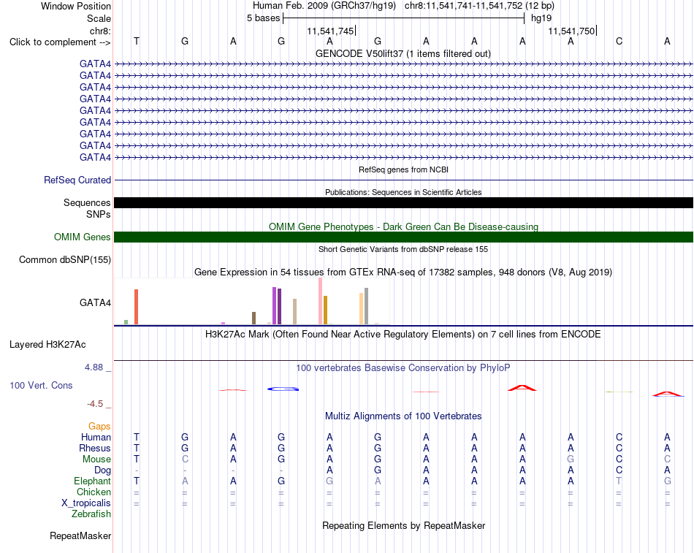Click the Chicken alignment row label

94,492
